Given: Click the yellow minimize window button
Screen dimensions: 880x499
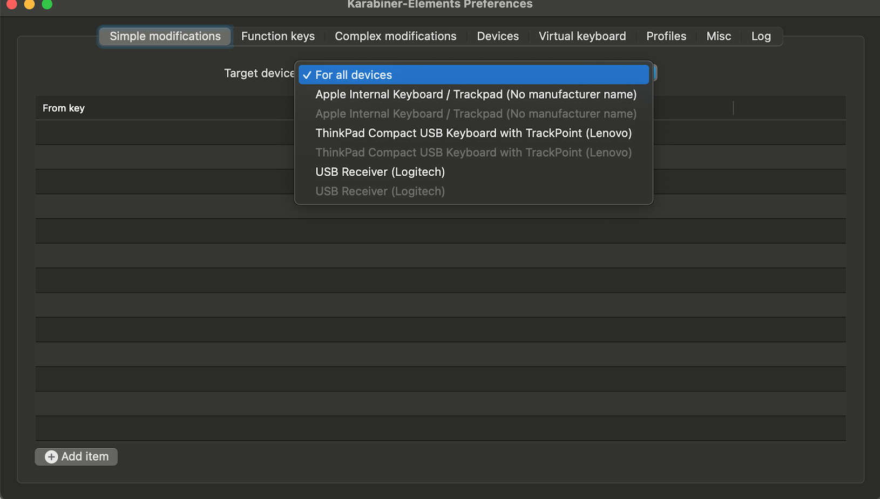Looking at the screenshot, I should [29, 4].
